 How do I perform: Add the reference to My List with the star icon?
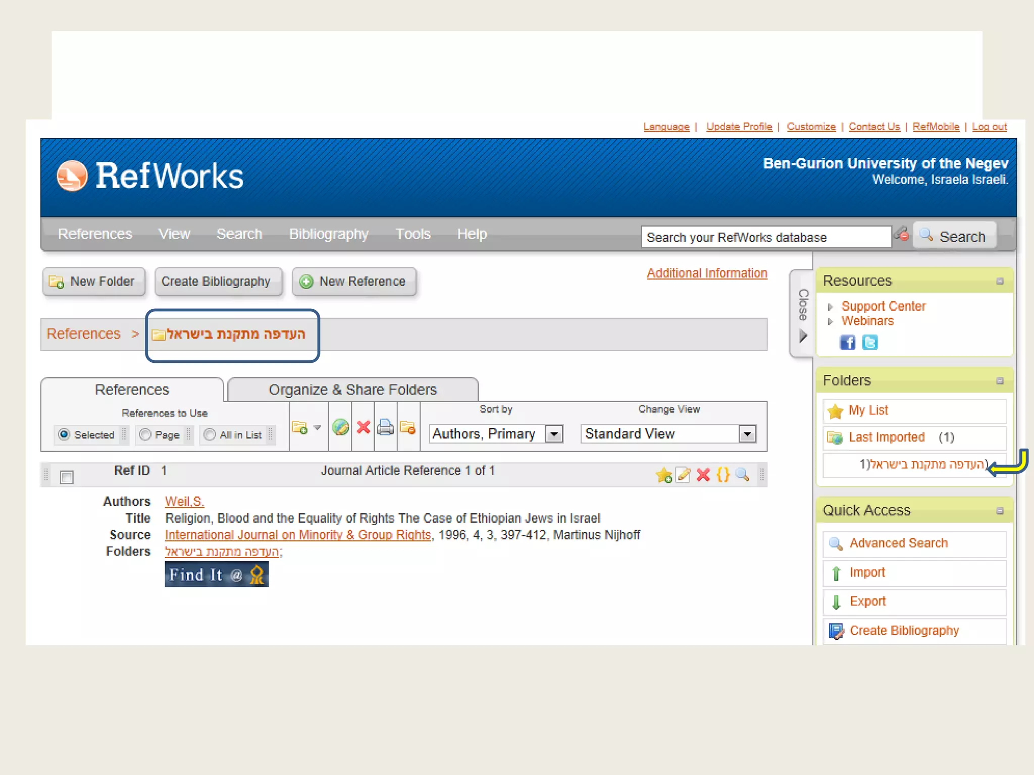click(663, 475)
